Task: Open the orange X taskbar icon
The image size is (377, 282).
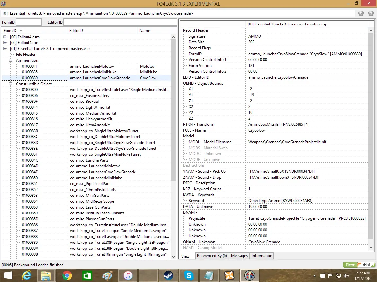Action: (229, 275)
